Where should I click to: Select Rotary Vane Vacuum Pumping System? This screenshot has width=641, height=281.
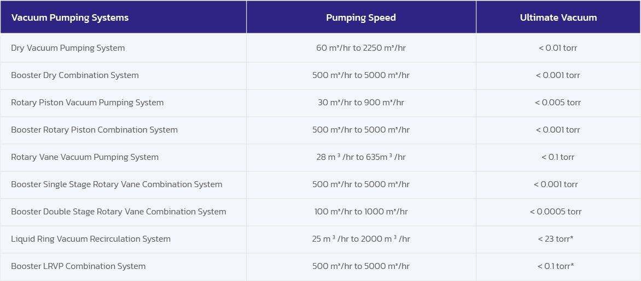(x=85, y=157)
